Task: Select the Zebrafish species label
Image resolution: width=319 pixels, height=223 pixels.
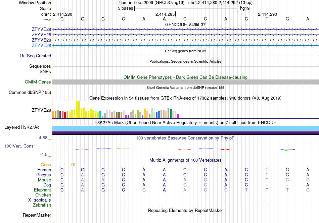Action: click(x=42, y=205)
